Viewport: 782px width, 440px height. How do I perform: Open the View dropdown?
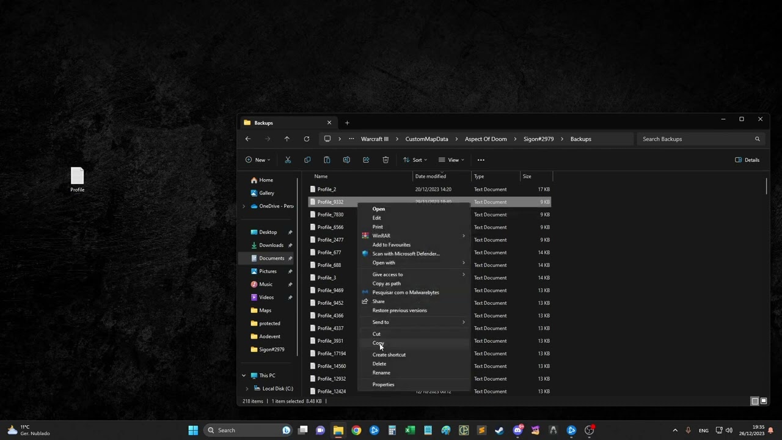point(451,160)
